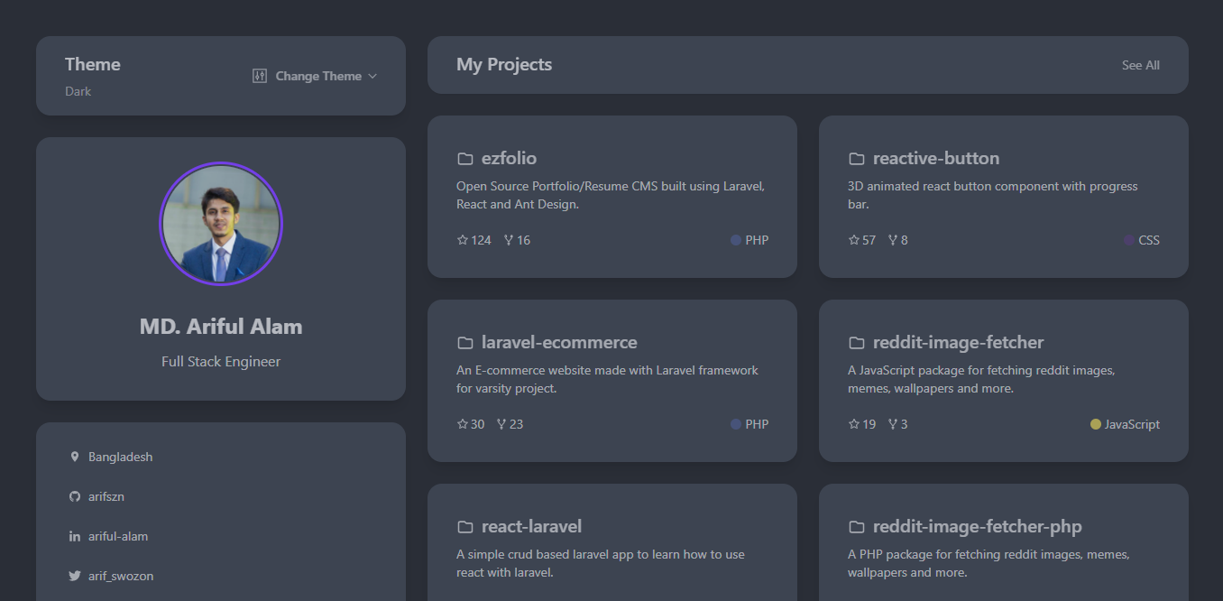Click the location pin icon beside Bangladesh
The height and width of the screenshot is (601, 1223).
click(x=75, y=456)
